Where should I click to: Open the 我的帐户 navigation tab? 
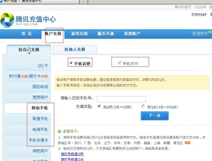pos(132,34)
